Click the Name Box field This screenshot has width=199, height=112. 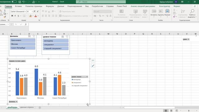point(4,24)
